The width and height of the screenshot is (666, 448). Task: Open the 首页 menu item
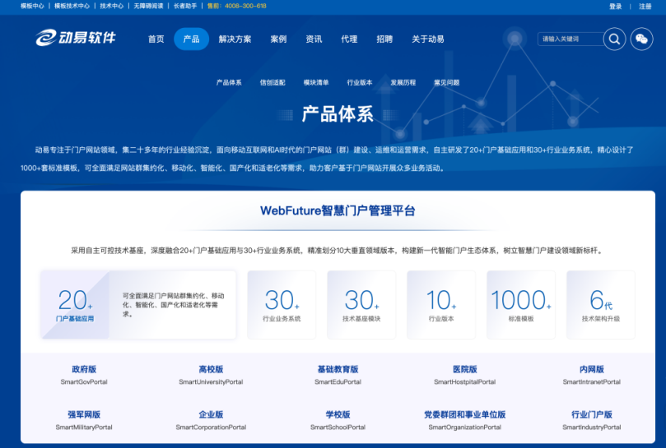[x=156, y=39]
